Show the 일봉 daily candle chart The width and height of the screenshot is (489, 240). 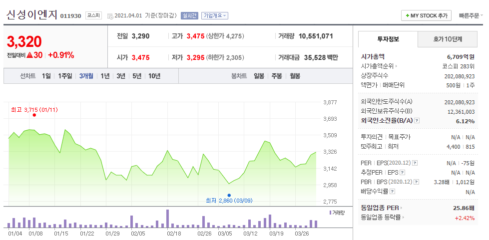coord(259,76)
